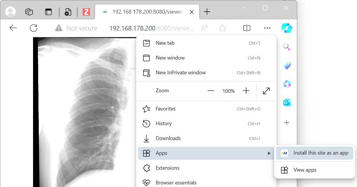Viewport: 357px width, 187px height.
Task: Click the address bar URL
Action: [x=152, y=28]
